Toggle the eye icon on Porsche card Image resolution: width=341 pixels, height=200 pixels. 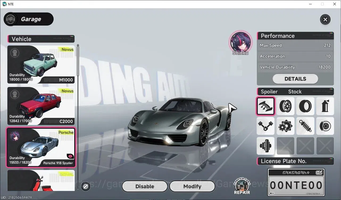pos(70,156)
